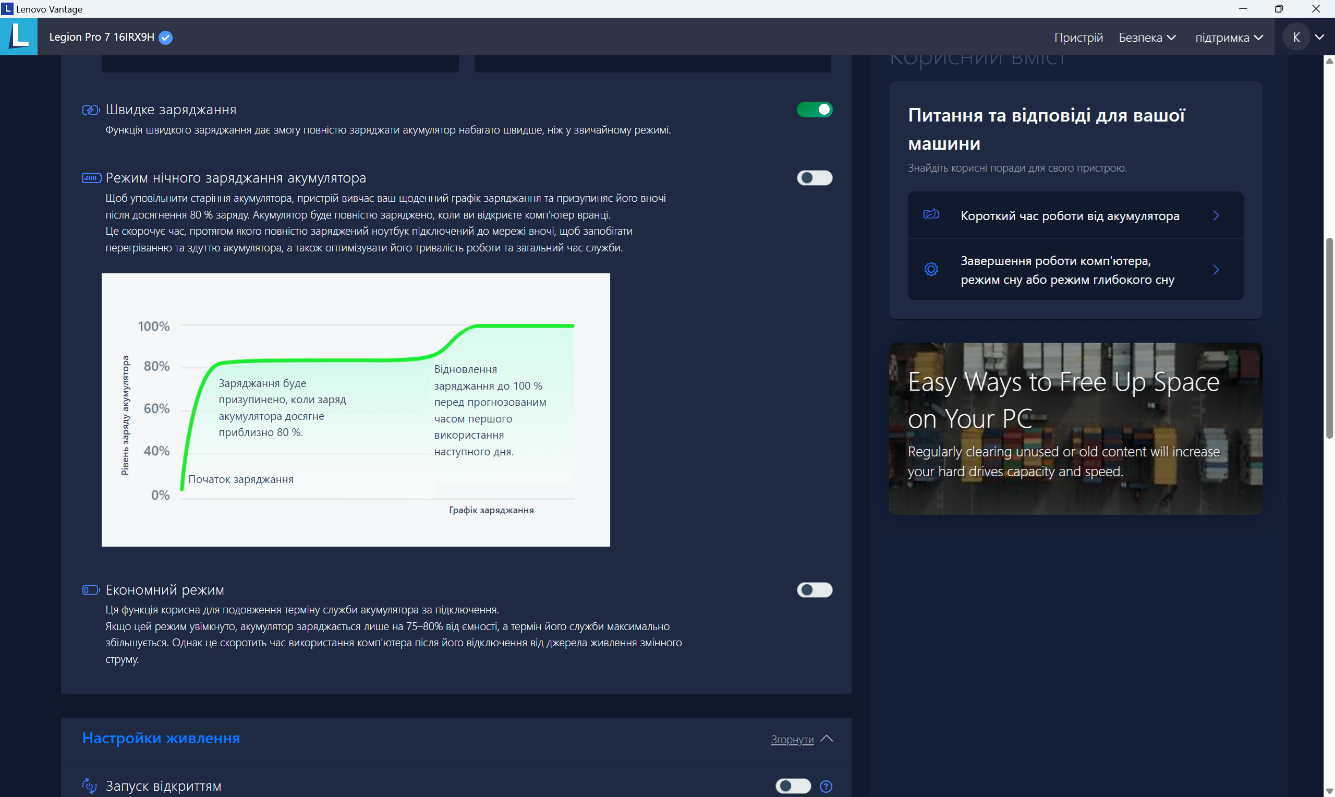The image size is (1335, 797).
Task: Open the підтримка dropdown menu
Action: [x=1228, y=38]
